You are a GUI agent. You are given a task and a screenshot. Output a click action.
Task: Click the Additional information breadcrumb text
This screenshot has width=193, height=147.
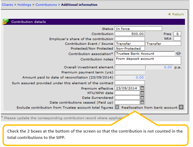[x=79, y=5]
